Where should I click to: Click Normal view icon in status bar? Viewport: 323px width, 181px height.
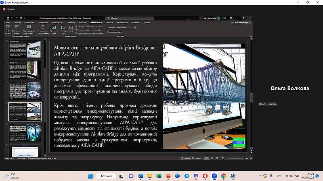(x=207, y=158)
